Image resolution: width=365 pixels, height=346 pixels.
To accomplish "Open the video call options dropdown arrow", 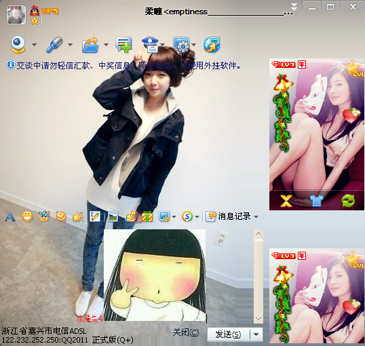I will click(x=34, y=45).
